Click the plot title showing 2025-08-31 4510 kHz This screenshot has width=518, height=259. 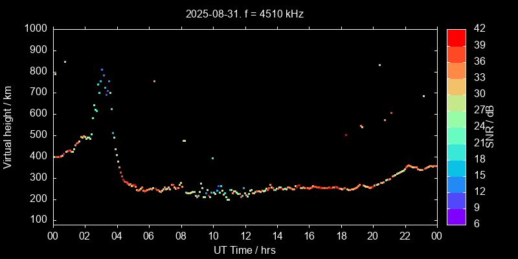(245, 13)
